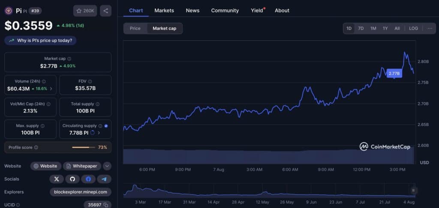Click the 73% profile score text
The image size is (439, 208).
click(102, 147)
